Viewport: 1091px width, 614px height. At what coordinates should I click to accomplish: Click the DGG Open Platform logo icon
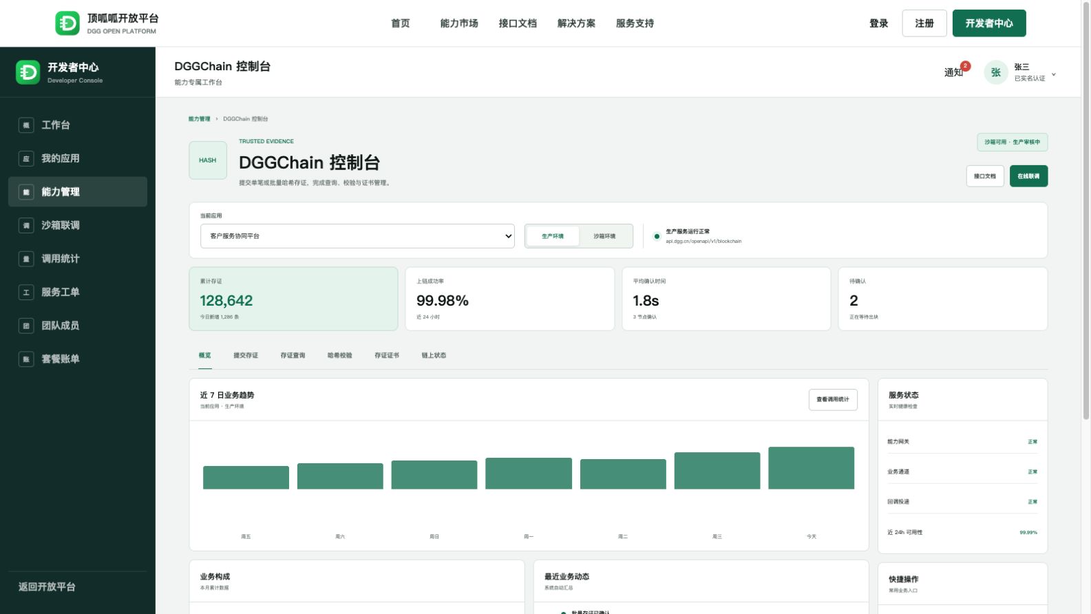[67, 23]
